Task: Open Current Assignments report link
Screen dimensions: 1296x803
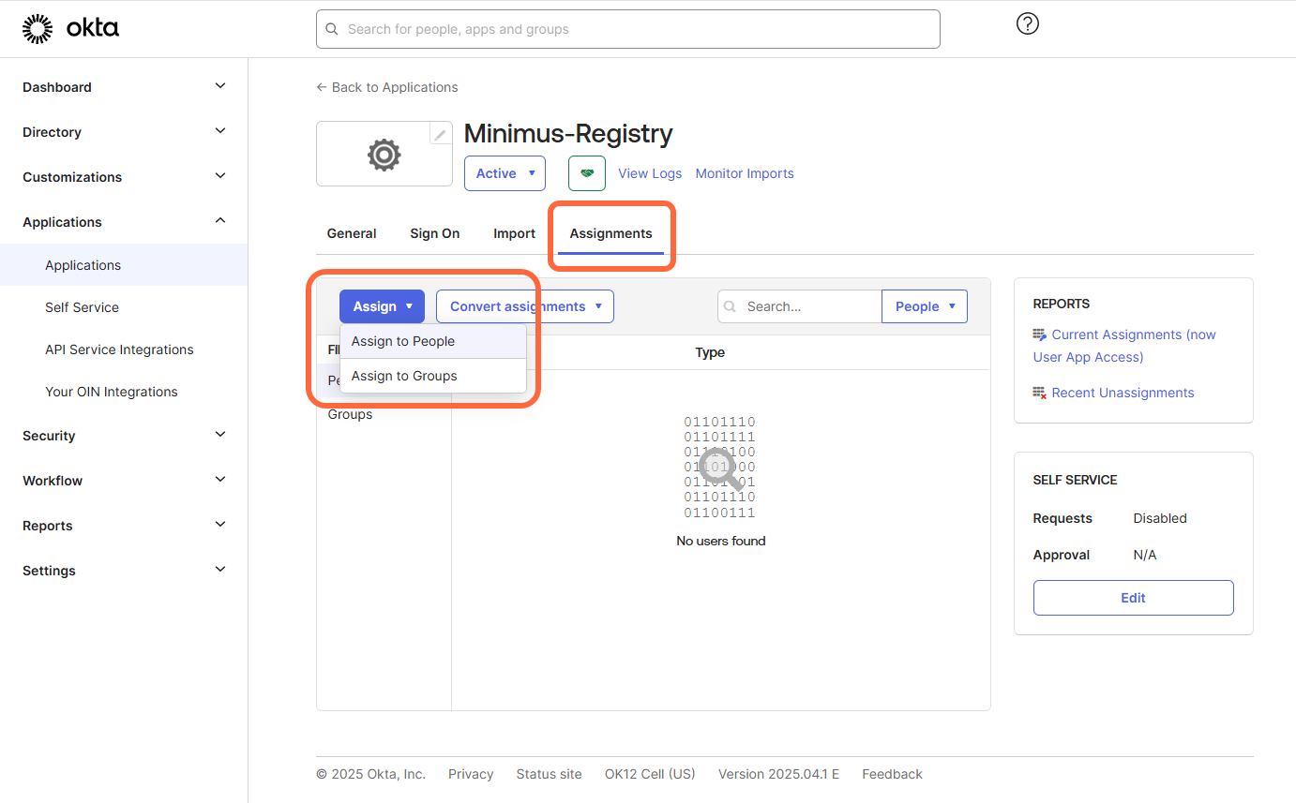Action: (x=1124, y=346)
